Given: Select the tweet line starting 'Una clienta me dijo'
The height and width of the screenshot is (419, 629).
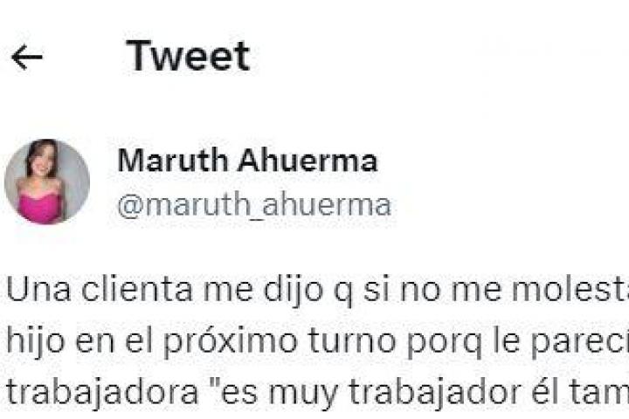Looking at the screenshot, I should (x=317, y=290).
